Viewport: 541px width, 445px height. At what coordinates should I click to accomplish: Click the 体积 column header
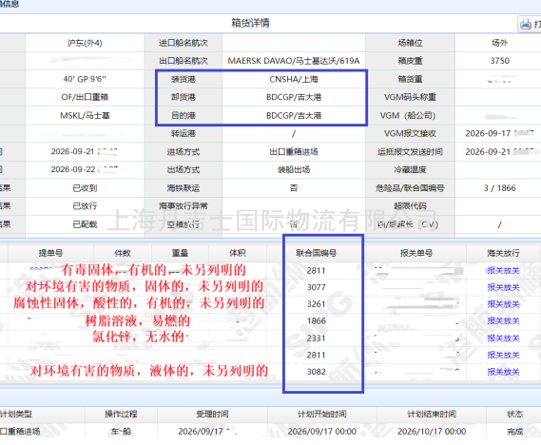point(238,253)
